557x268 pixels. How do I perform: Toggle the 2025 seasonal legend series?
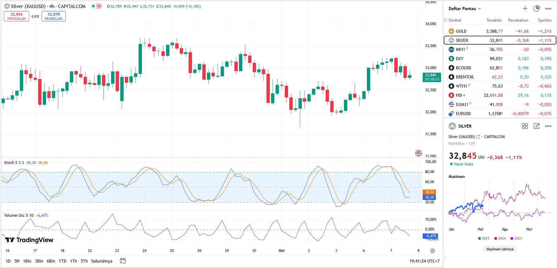(484, 238)
